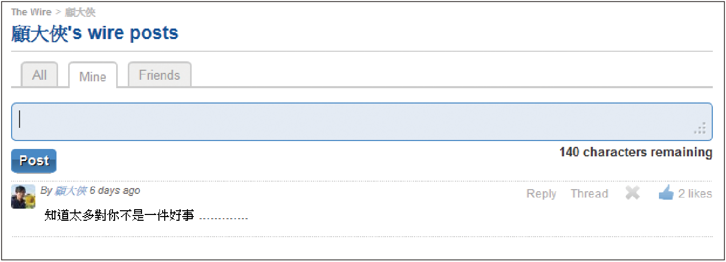Open the Friends tab
Viewport: 726px width, 262px height.
tap(159, 75)
